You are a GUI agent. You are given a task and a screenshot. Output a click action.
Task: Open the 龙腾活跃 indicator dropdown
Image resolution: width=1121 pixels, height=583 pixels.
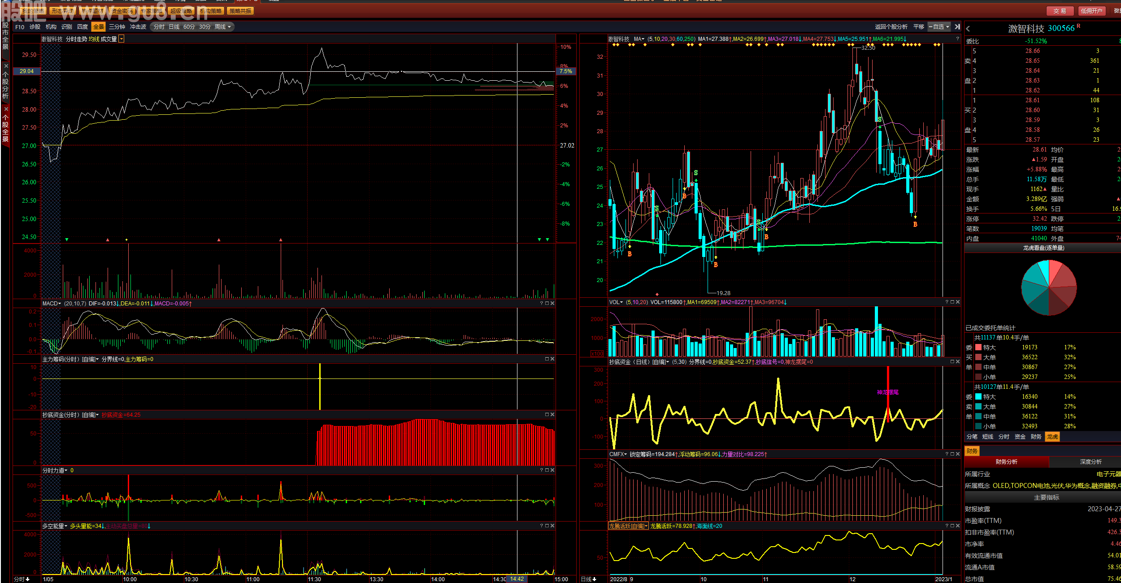(629, 526)
